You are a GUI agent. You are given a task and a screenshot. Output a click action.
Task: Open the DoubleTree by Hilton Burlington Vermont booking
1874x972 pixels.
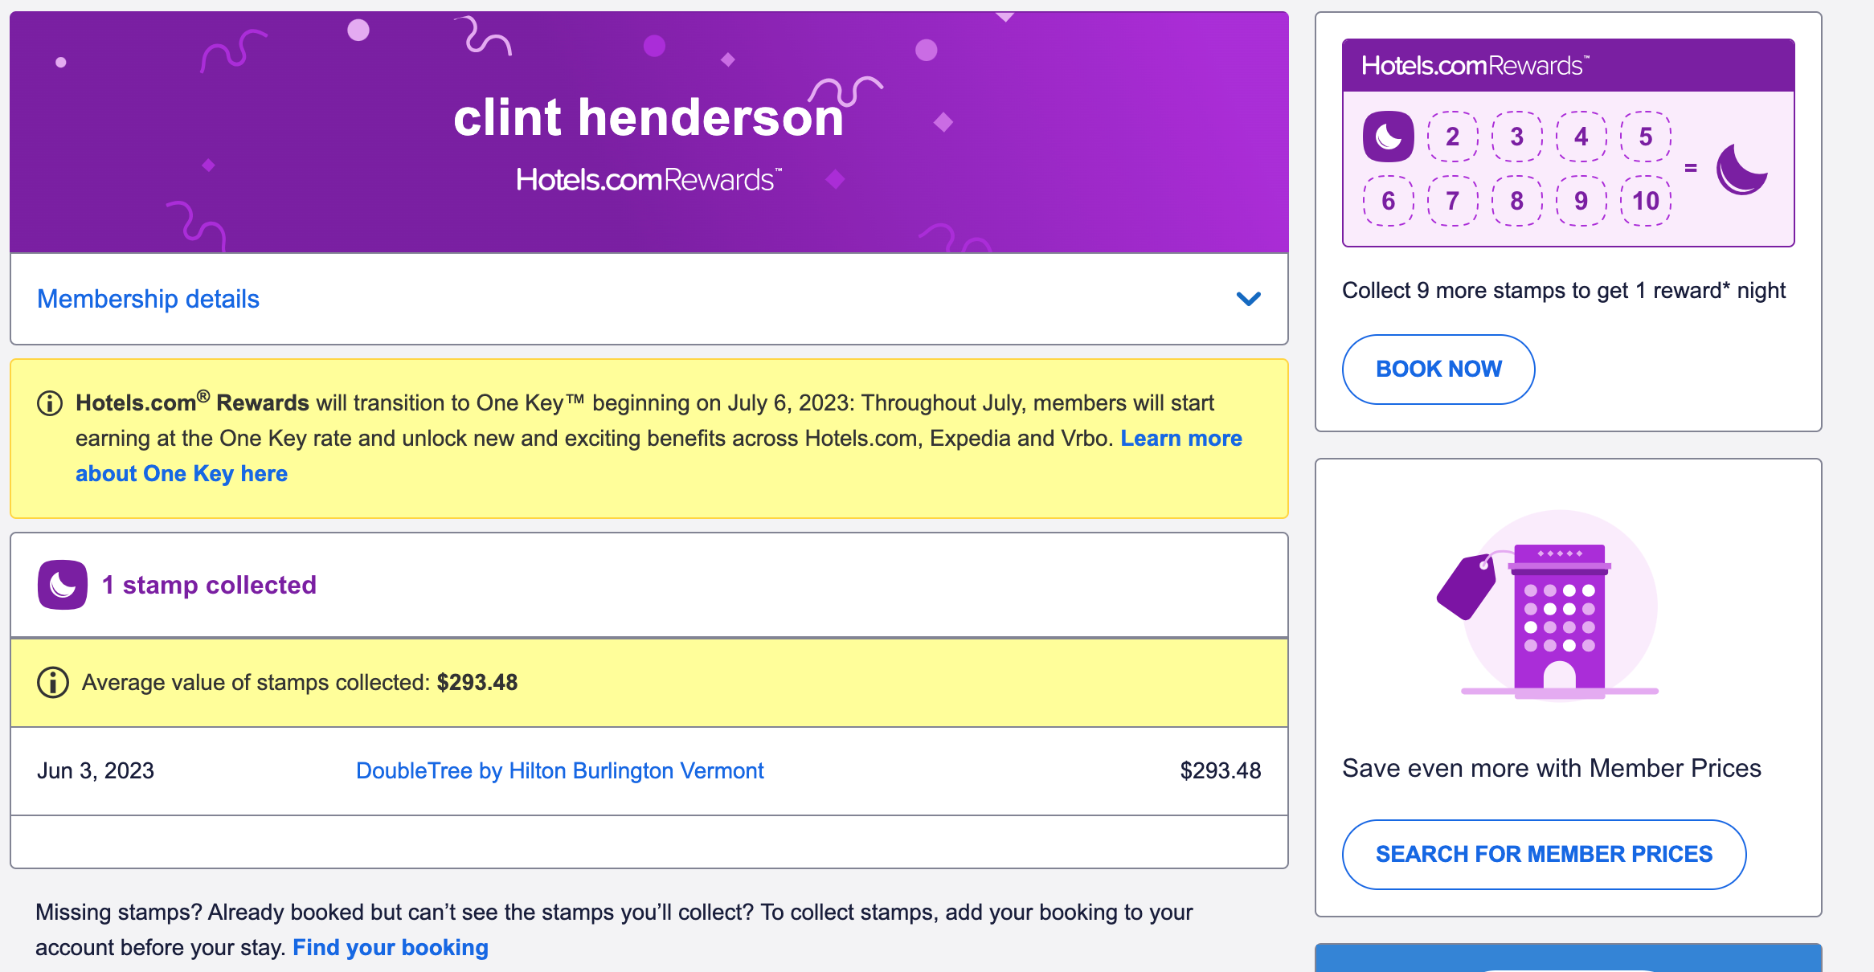[x=560, y=770]
